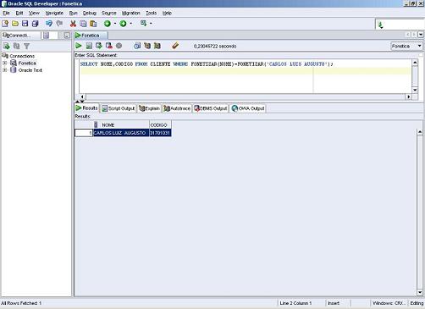Click the Refresh connections icon

pos(17,46)
